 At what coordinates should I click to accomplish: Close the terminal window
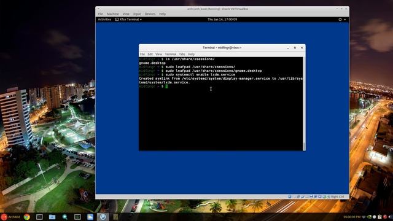(x=302, y=48)
